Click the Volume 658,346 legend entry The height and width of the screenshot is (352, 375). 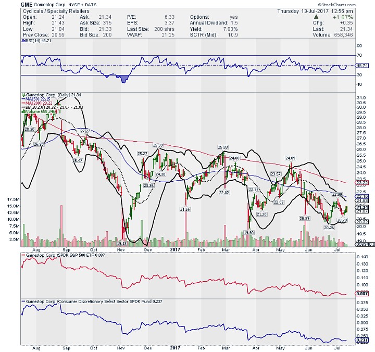click(x=39, y=111)
